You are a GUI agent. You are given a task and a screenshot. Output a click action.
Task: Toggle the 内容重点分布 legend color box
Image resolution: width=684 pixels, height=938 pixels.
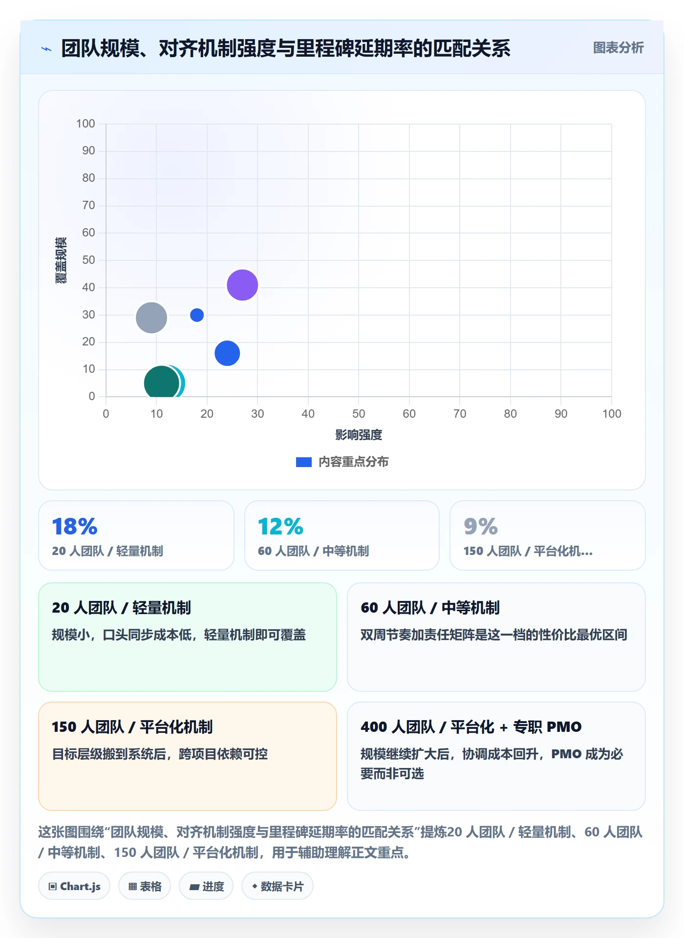303,462
